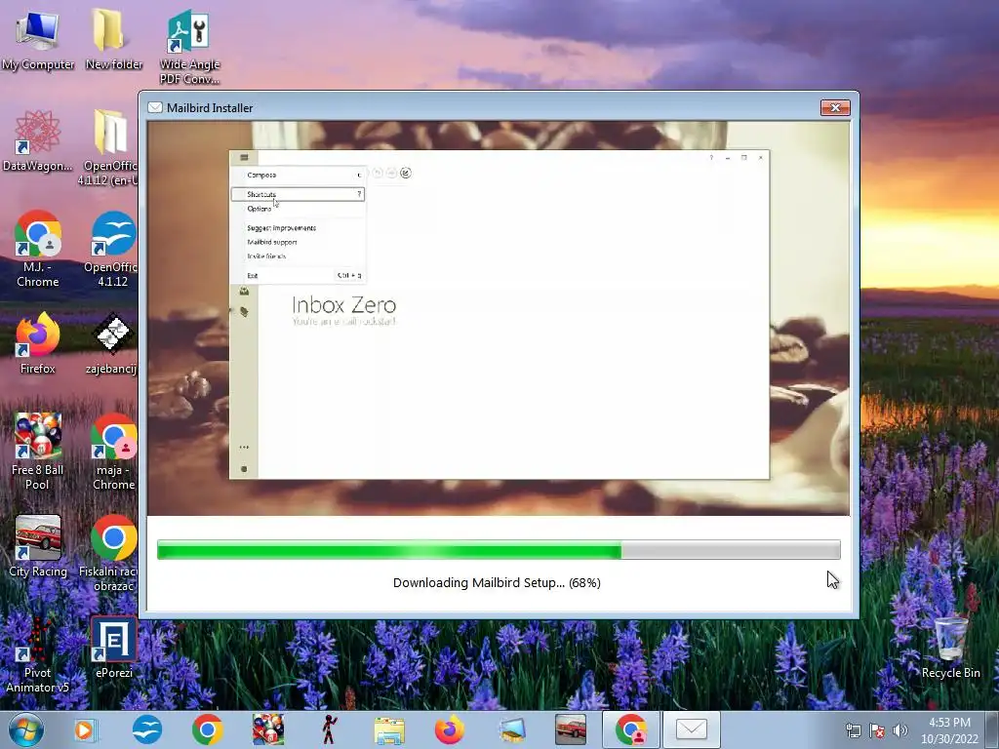This screenshot has height=749, width=999.
Task: Open the volume speaker tray icon
Action: tap(900, 731)
